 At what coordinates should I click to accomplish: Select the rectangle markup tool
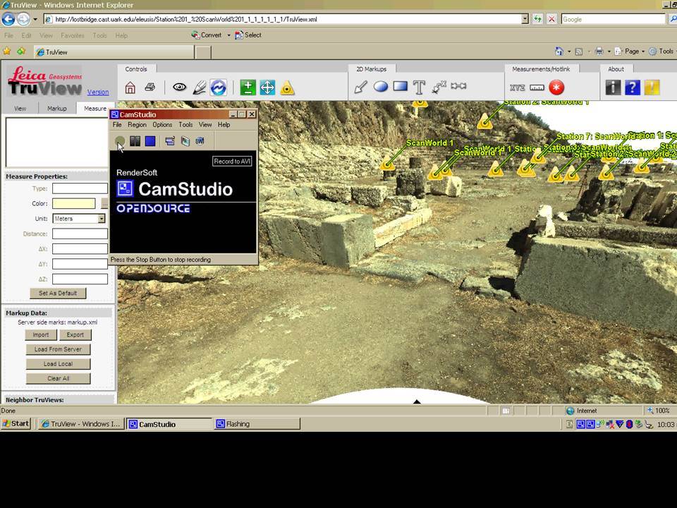click(x=401, y=86)
